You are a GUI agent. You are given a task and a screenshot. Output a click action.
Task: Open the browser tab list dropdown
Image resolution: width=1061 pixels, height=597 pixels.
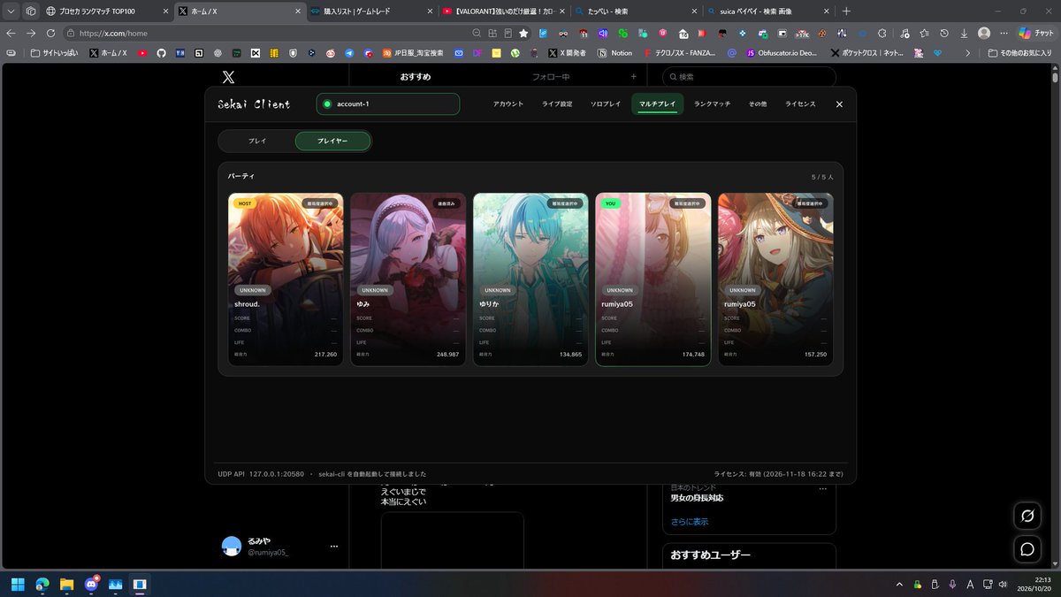[11, 11]
